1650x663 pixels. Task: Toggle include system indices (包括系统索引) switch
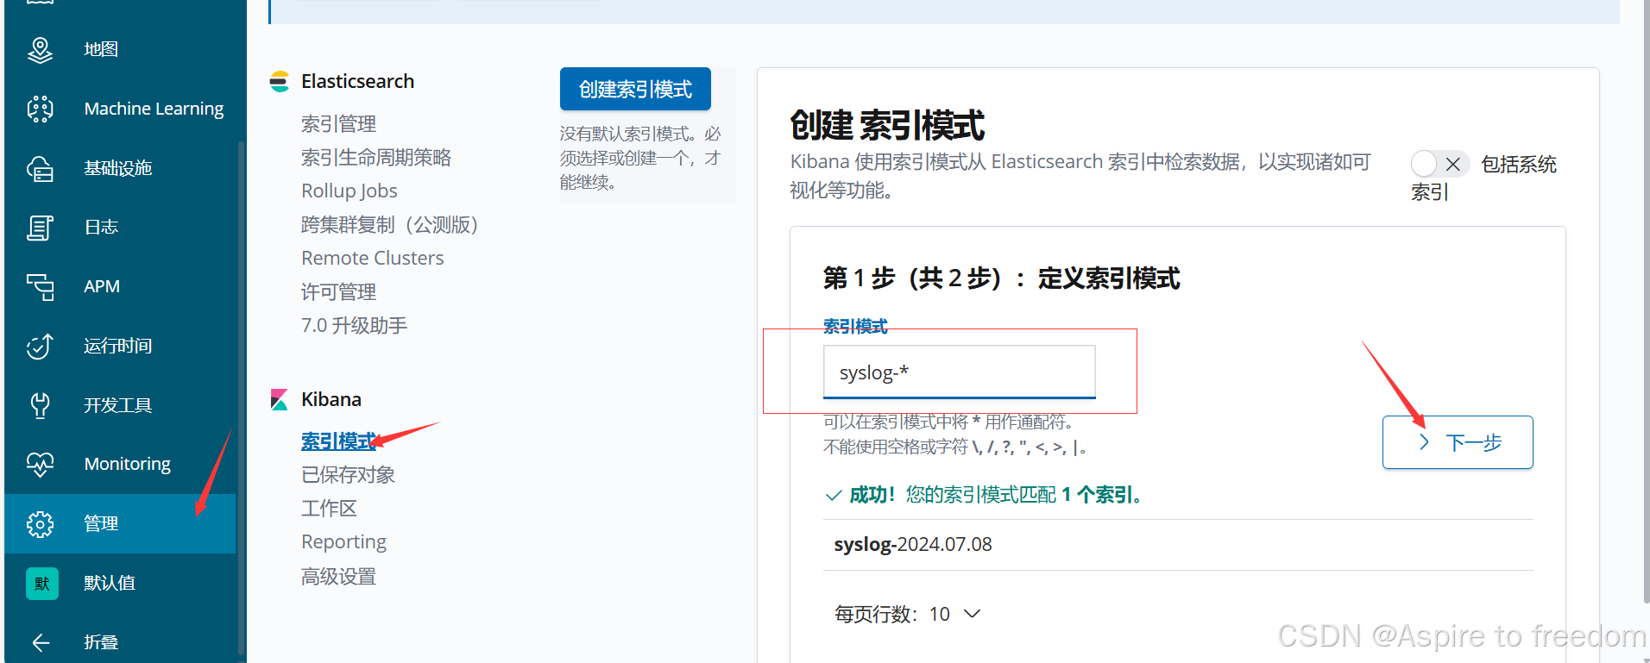coord(1439,164)
